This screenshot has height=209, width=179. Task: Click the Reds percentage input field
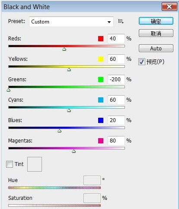click(x=116, y=39)
